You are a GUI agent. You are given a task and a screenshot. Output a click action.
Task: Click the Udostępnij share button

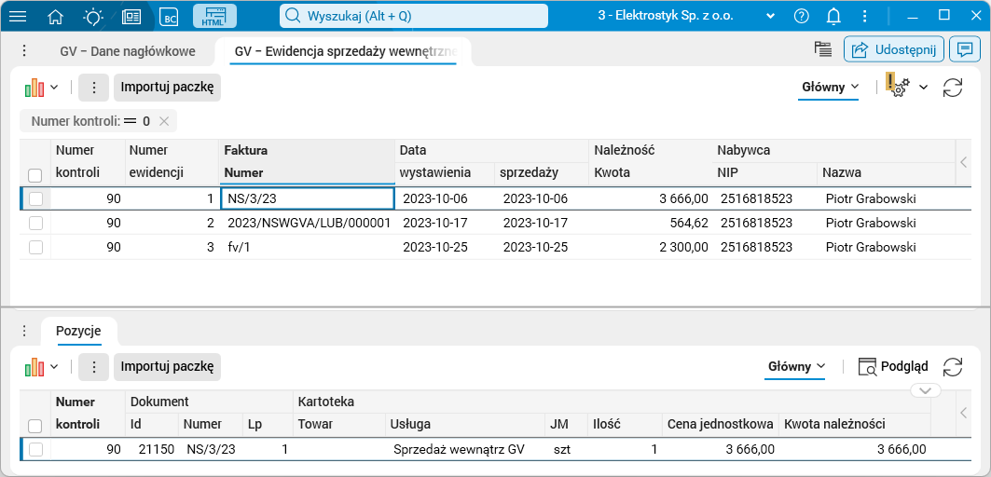tap(894, 49)
